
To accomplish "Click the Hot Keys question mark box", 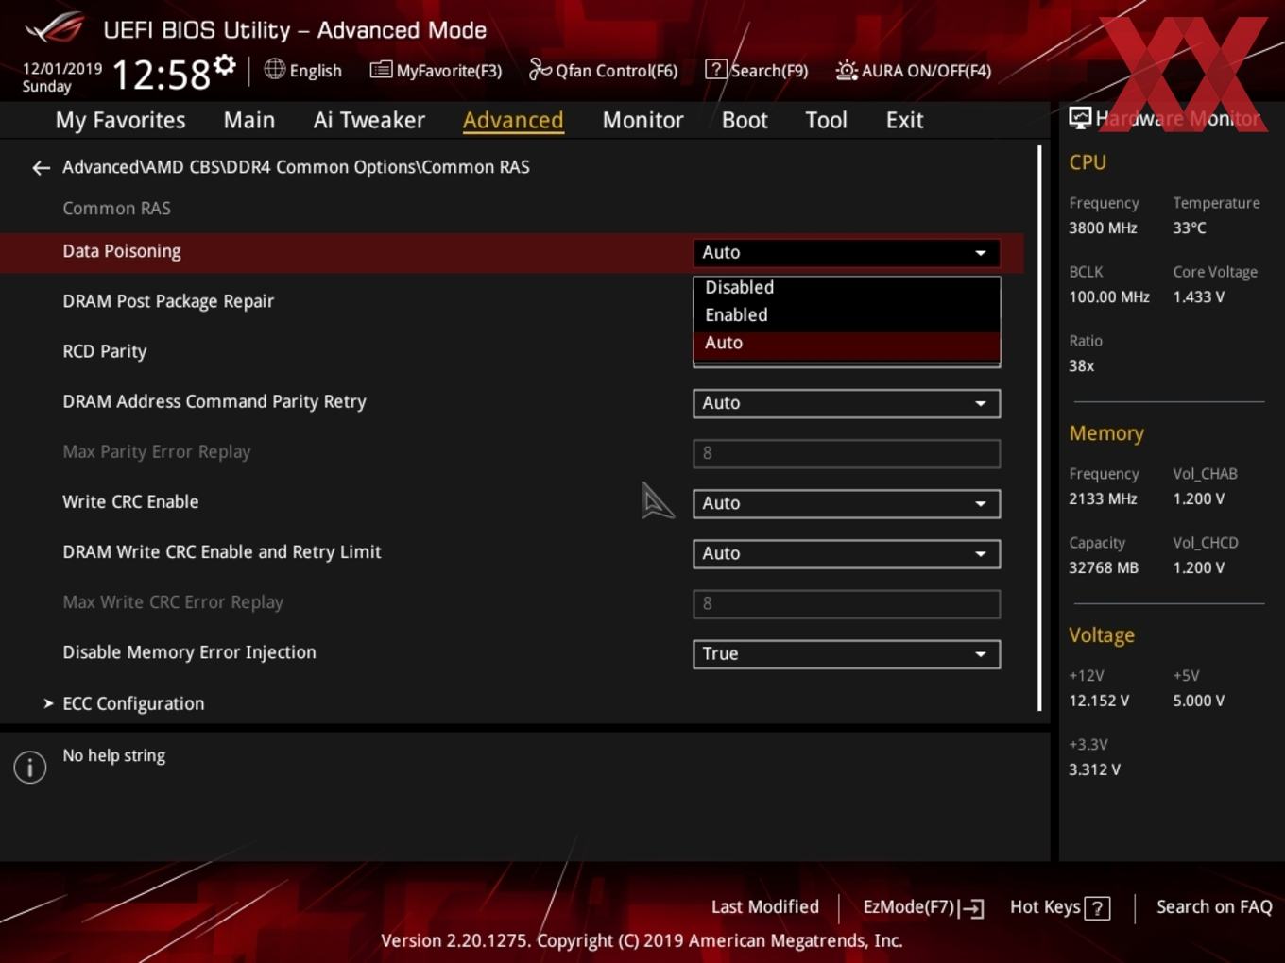I will (x=1097, y=908).
